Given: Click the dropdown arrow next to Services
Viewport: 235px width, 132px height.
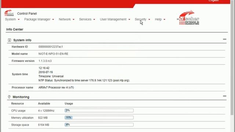Looking at the screenshot, I should click(94, 19).
